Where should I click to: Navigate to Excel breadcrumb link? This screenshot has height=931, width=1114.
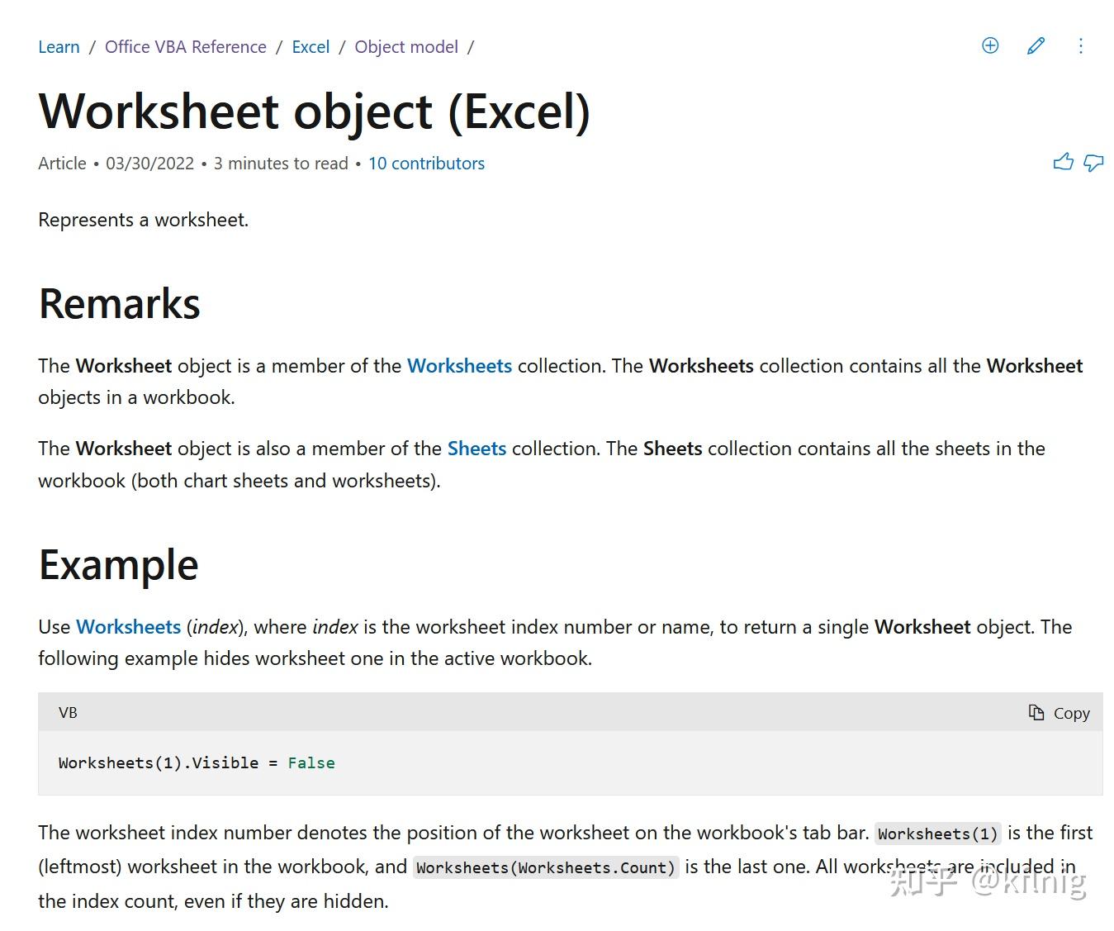(x=310, y=47)
